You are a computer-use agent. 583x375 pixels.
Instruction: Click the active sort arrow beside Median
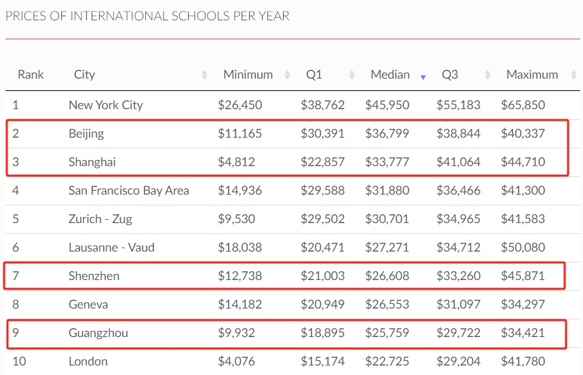coord(423,77)
